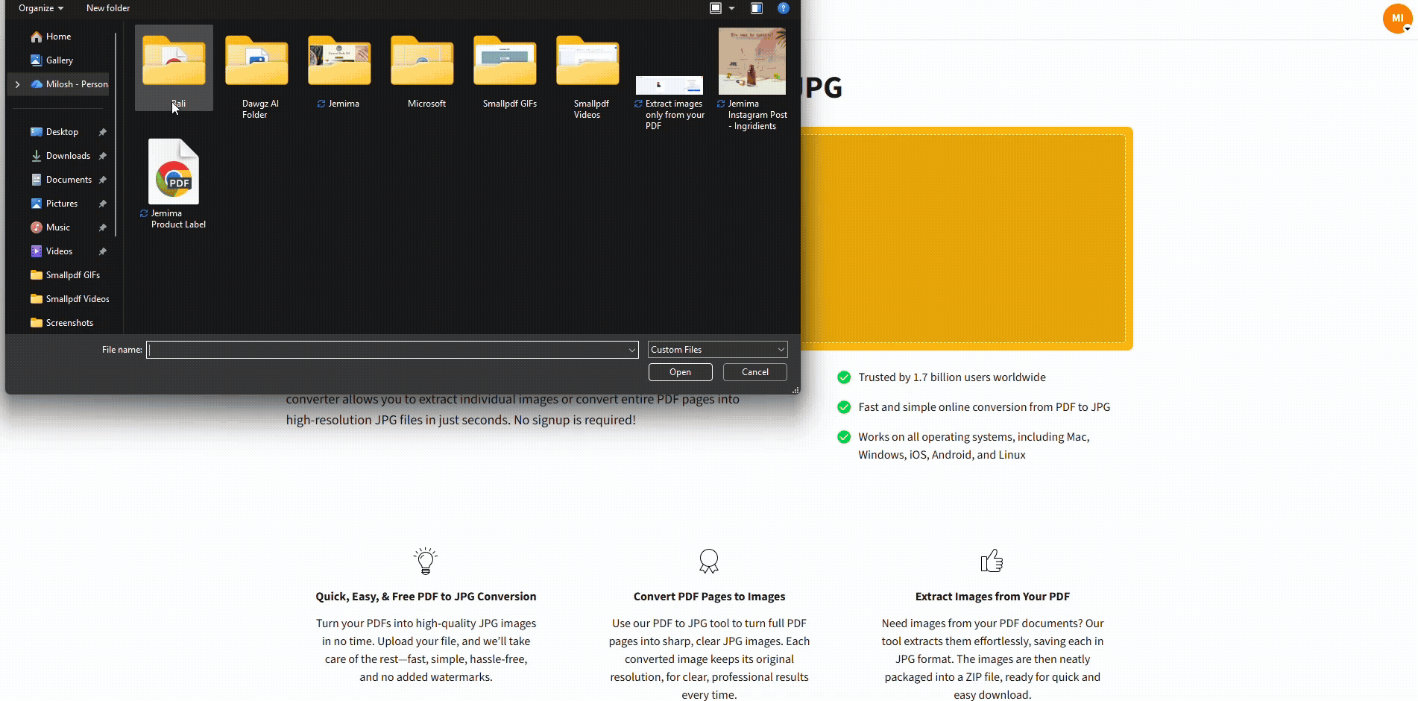The image size is (1418, 701).
Task: Click the Open button
Action: coord(680,372)
